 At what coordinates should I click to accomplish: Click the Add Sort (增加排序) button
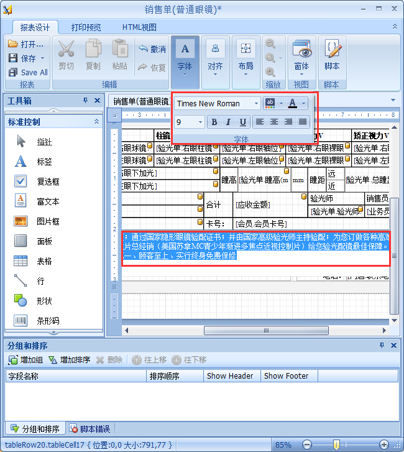(x=69, y=360)
